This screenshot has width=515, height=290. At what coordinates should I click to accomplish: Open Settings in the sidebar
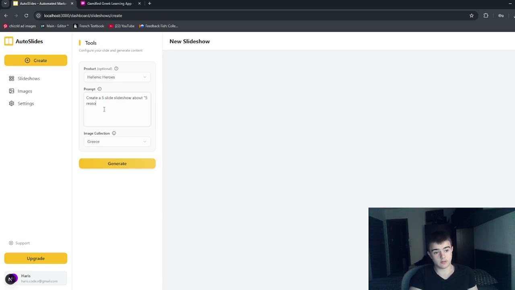coord(25,104)
